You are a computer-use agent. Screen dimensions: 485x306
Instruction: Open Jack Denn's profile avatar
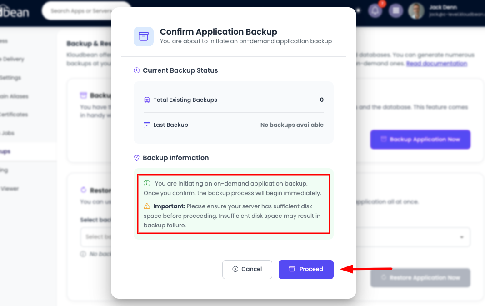coord(416,10)
